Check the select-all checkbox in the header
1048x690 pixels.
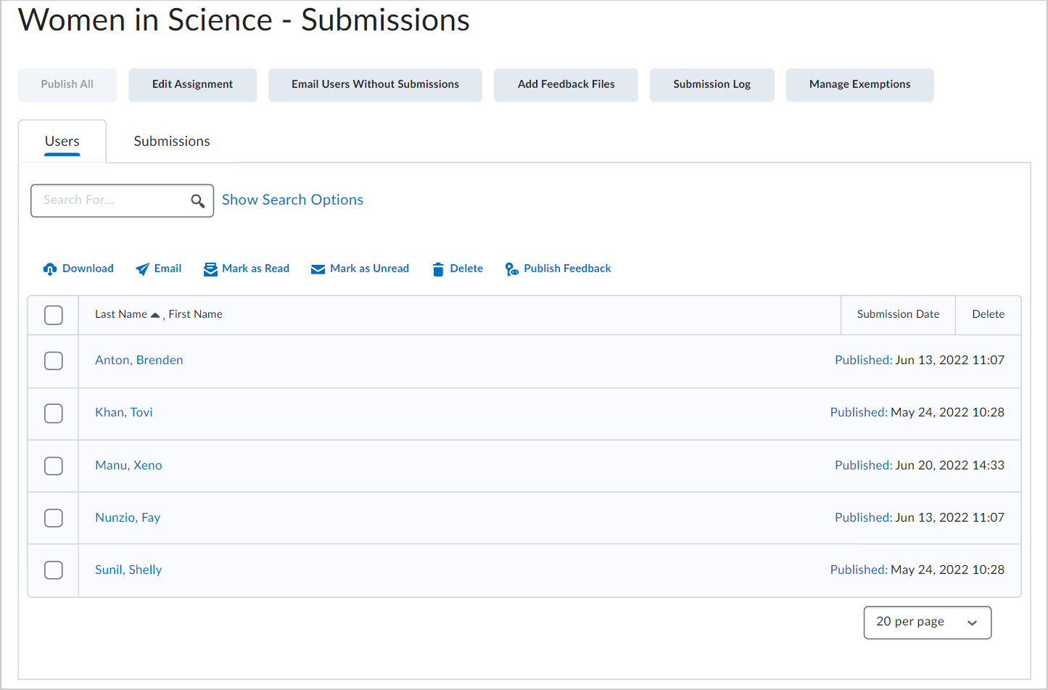point(53,315)
